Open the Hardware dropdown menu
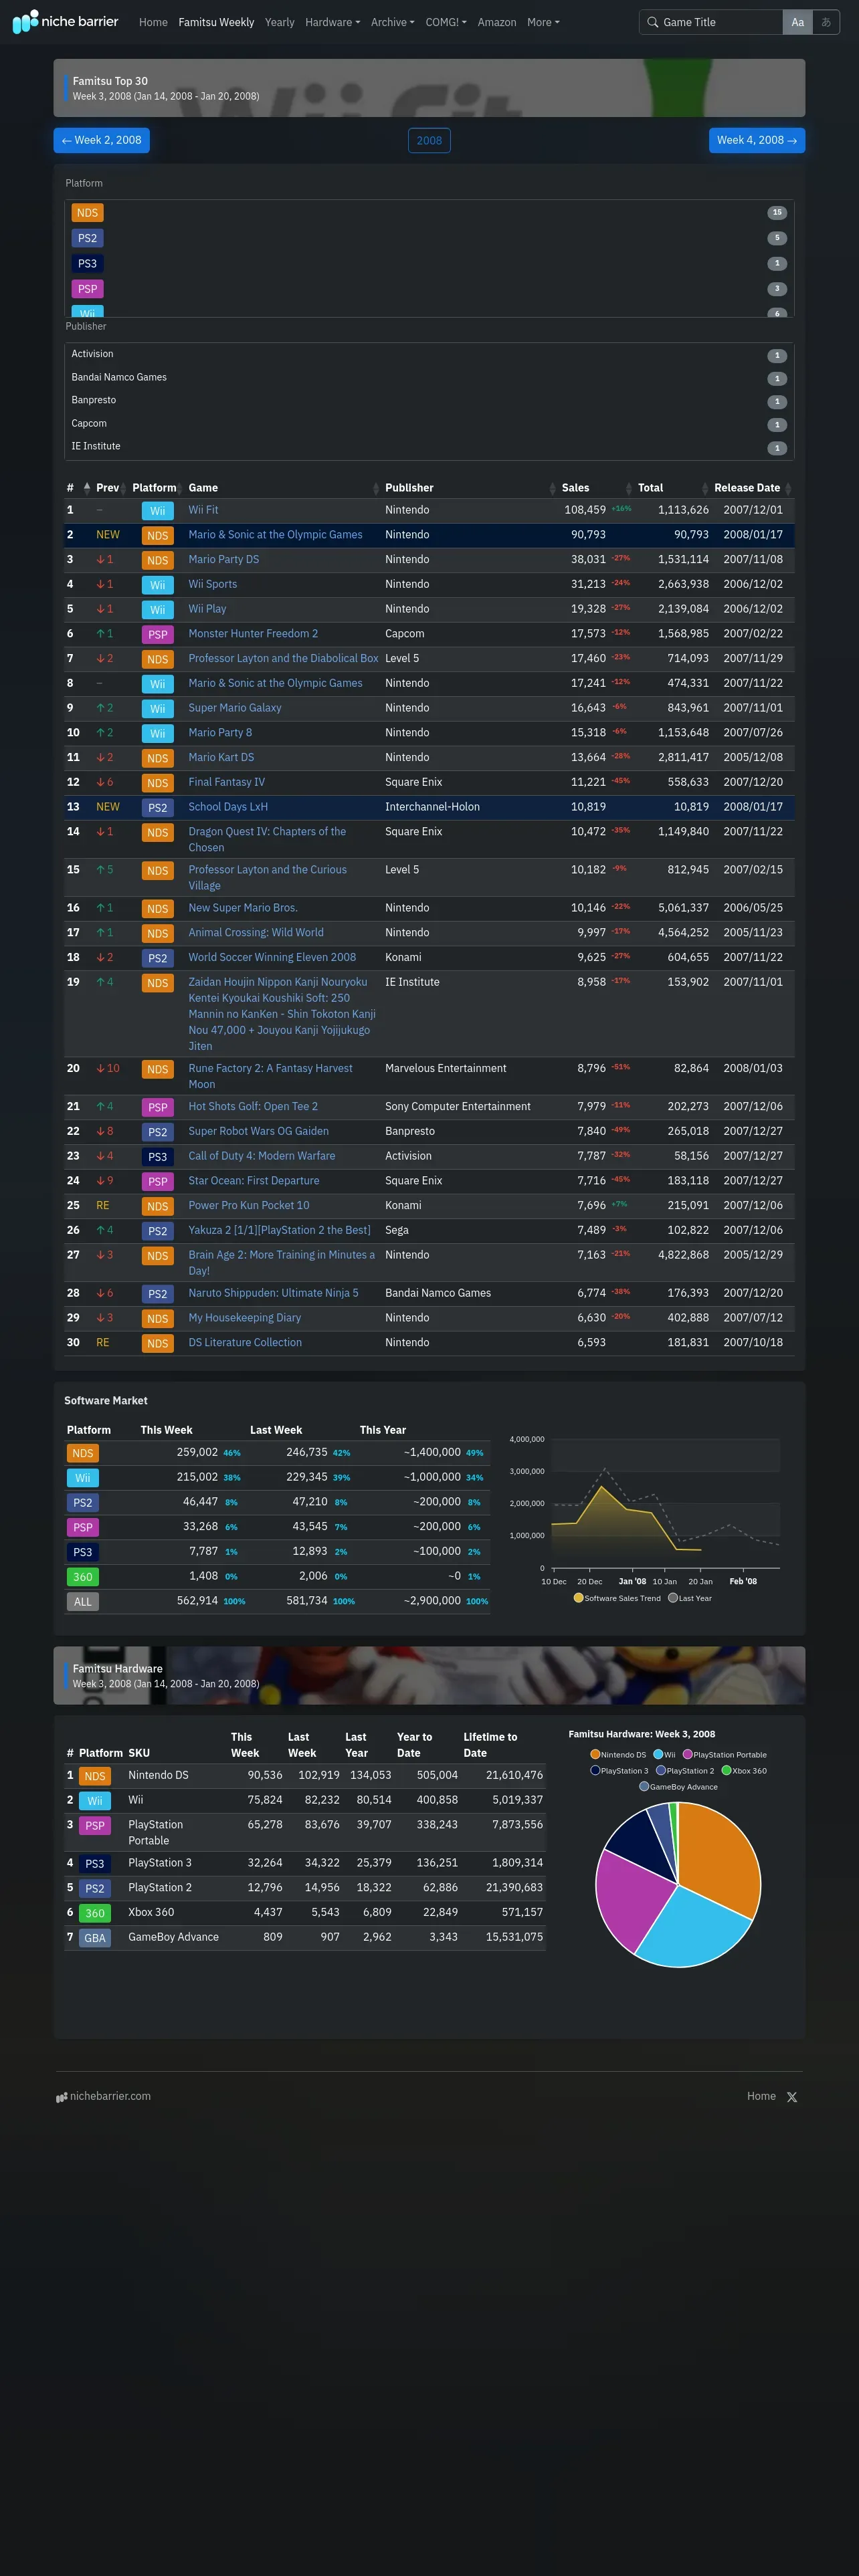Image resolution: width=859 pixels, height=2576 pixels. (332, 22)
